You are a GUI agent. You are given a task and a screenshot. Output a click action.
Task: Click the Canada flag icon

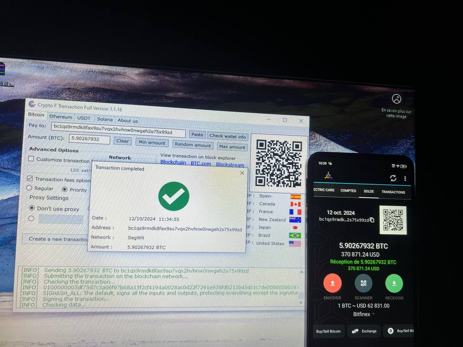pos(296,204)
